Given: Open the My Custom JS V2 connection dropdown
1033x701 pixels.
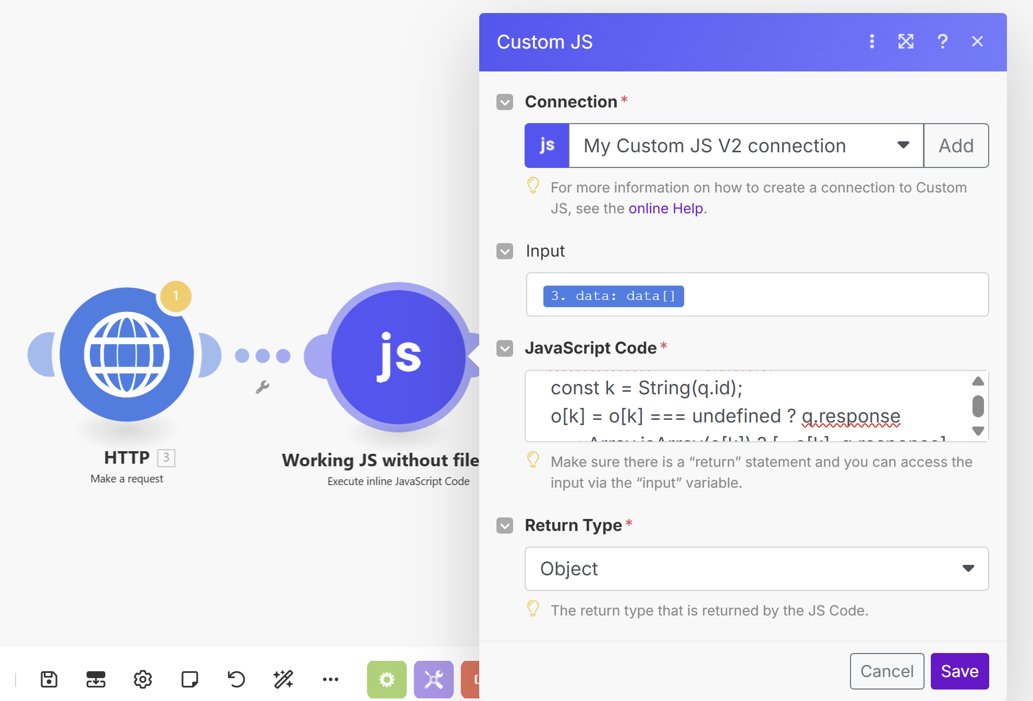Looking at the screenshot, I should click(x=746, y=146).
